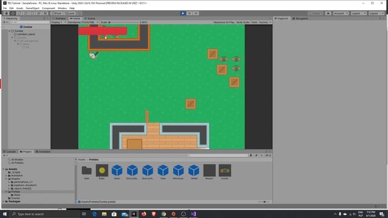Select the Rotate tool in toolbar

coord(19,13)
